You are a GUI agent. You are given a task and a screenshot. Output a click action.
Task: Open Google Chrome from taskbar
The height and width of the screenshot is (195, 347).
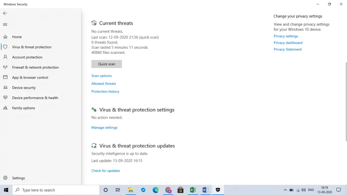pos(168,190)
